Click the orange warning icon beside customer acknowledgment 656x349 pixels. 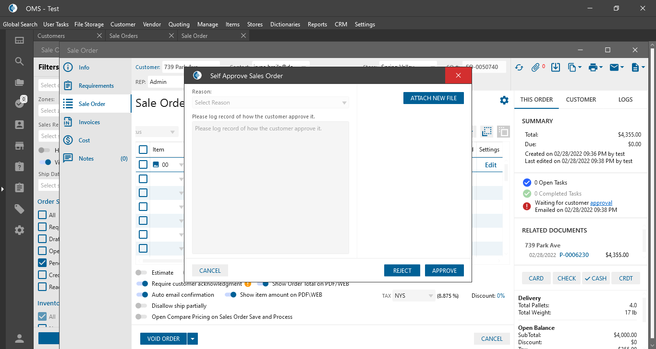coord(248,284)
